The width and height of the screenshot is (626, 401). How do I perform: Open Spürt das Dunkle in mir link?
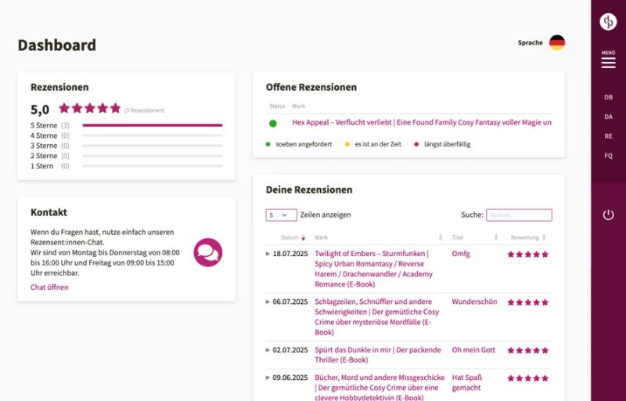(x=378, y=355)
